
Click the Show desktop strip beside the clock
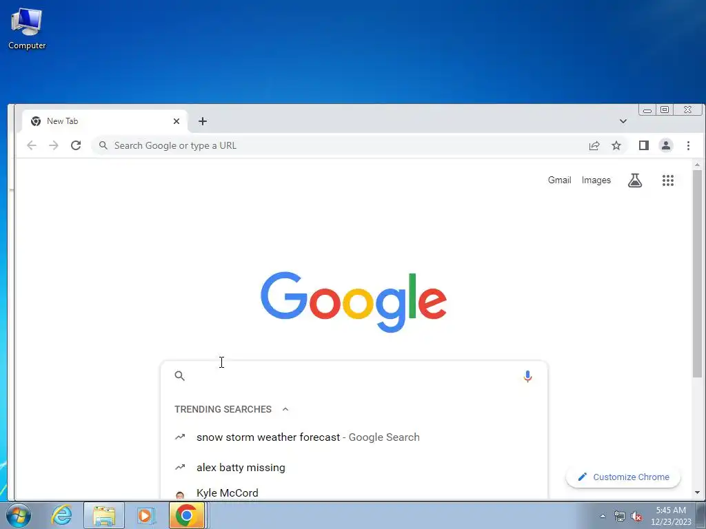coord(700,515)
